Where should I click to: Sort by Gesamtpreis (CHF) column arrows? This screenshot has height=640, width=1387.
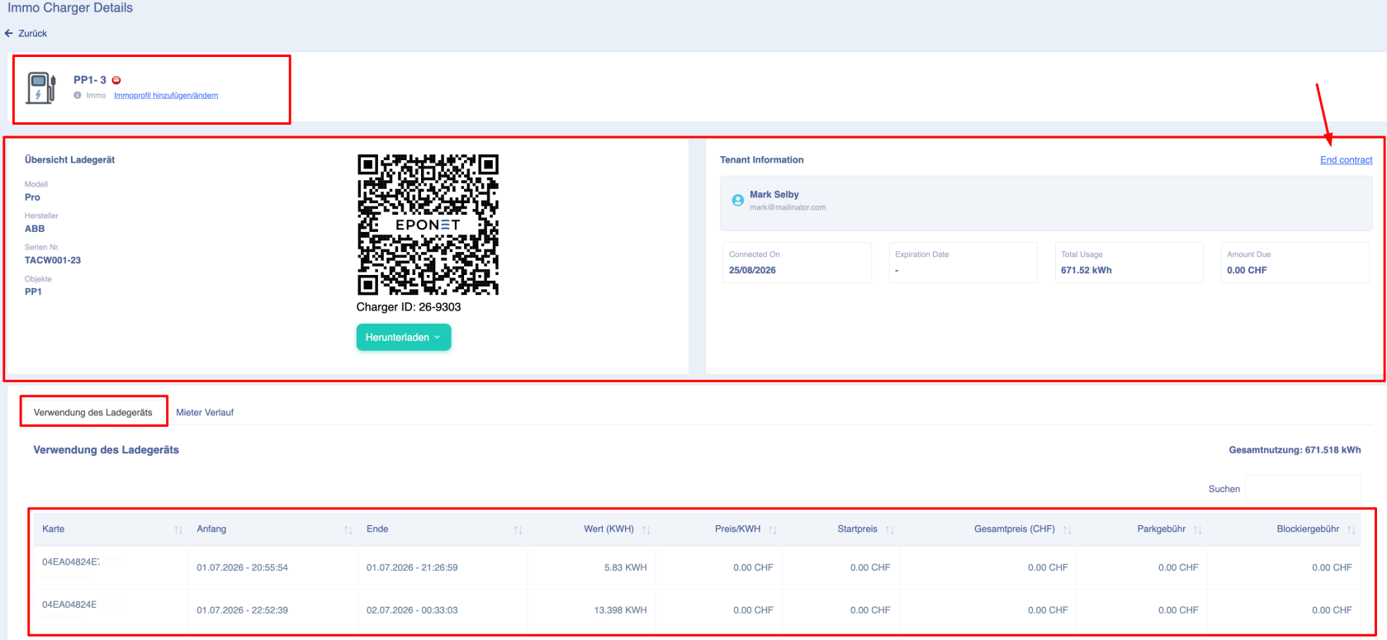[1067, 529]
